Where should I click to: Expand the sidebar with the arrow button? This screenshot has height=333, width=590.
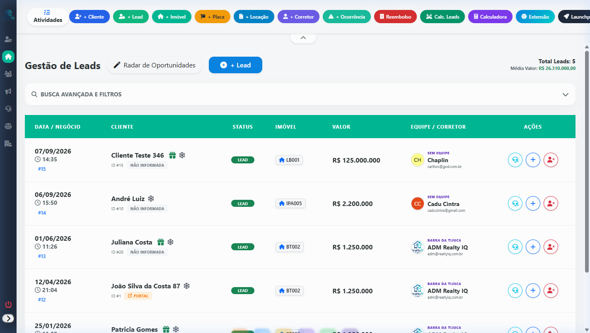(8, 318)
